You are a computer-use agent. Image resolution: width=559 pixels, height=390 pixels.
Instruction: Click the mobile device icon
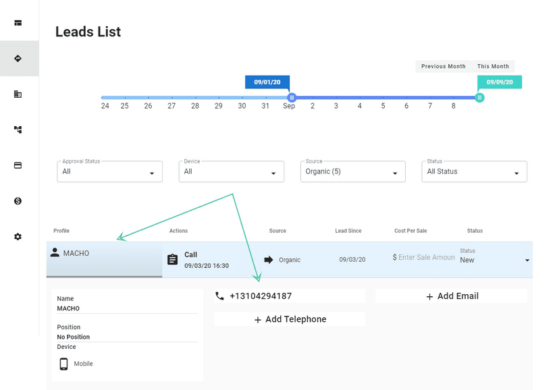point(64,364)
